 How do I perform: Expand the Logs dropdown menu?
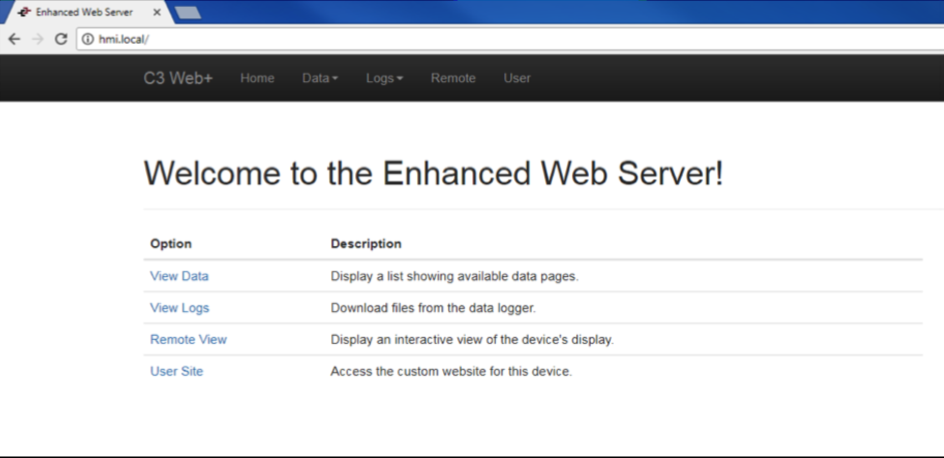384,78
